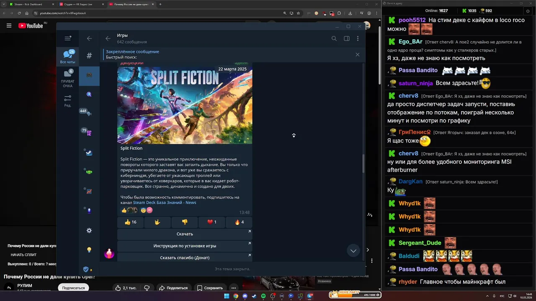Screen dimensions: 536x301
Task: Click Сохранить save button
Action: tap(210, 288)
